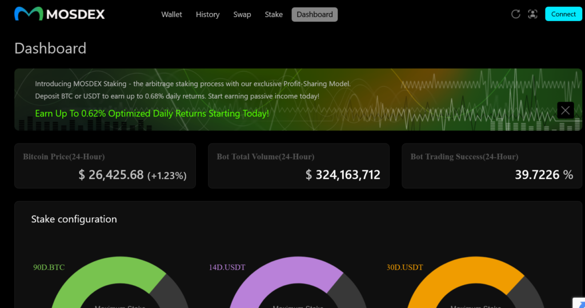
Task: Close the MOSDEX Staking promo banner
Action: click(x=565, y=110)
